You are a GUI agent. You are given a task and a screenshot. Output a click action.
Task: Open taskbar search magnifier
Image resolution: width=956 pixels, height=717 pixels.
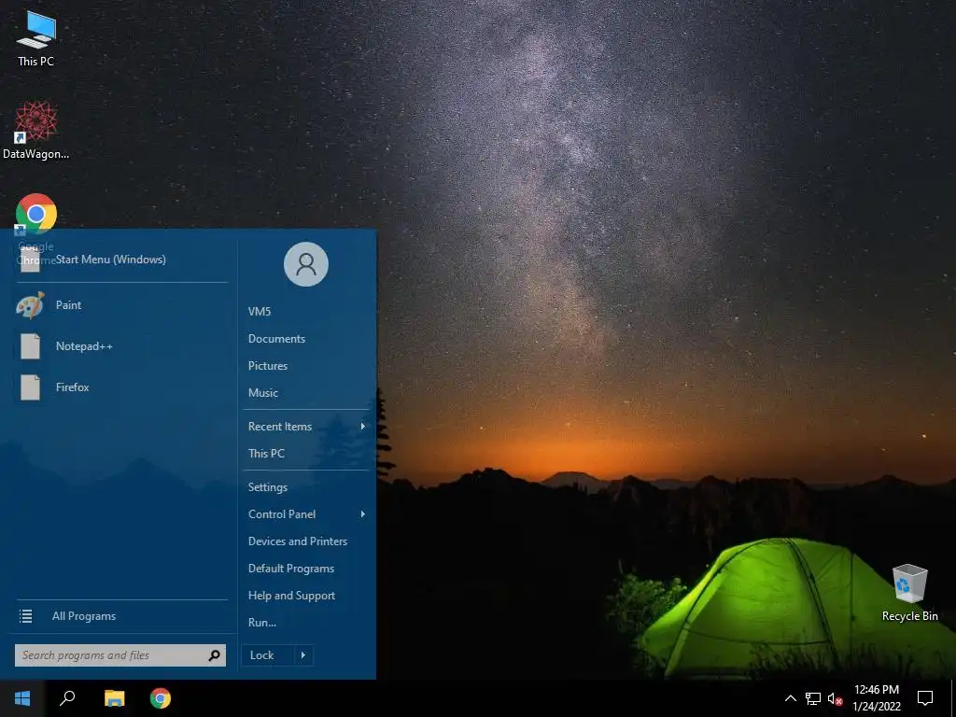tap(67, 698)
